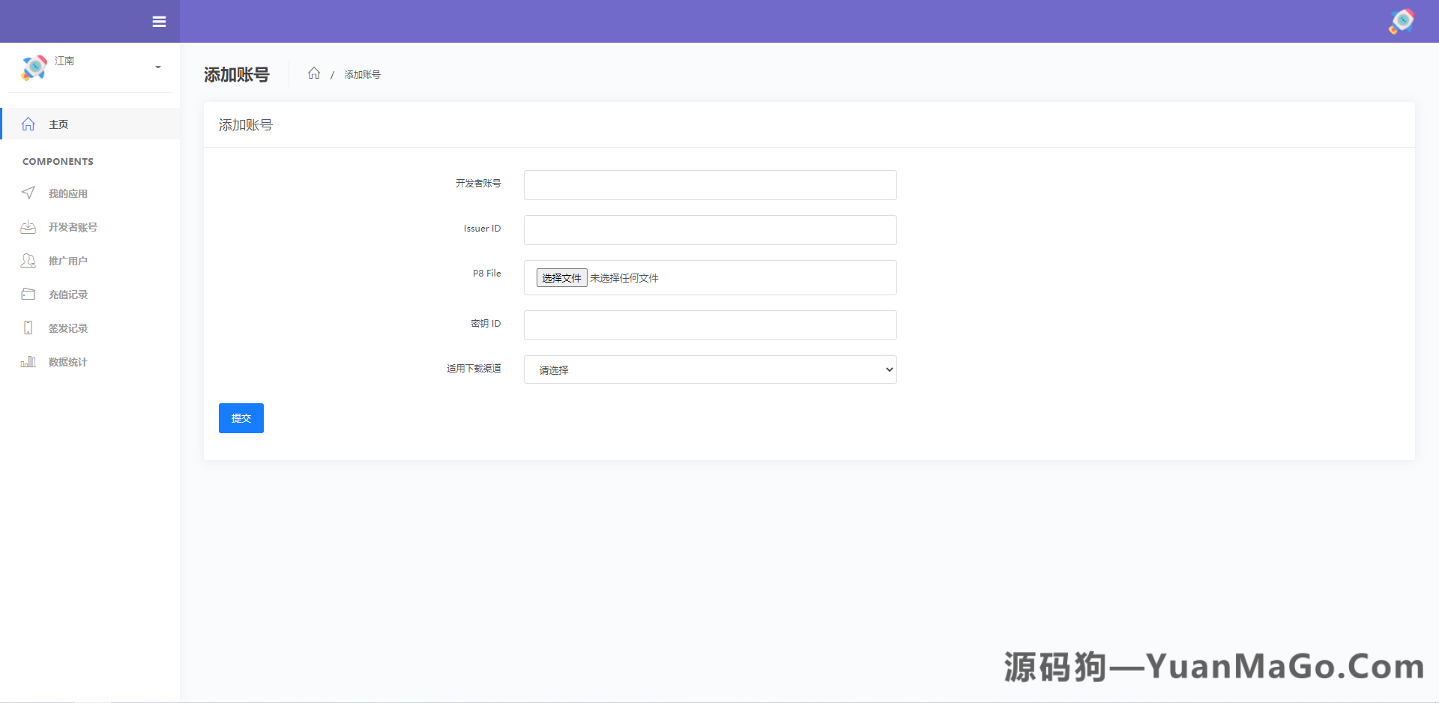Click the 签发记录 phone icon
1439x703 pixels.
(x=28, y=328)
